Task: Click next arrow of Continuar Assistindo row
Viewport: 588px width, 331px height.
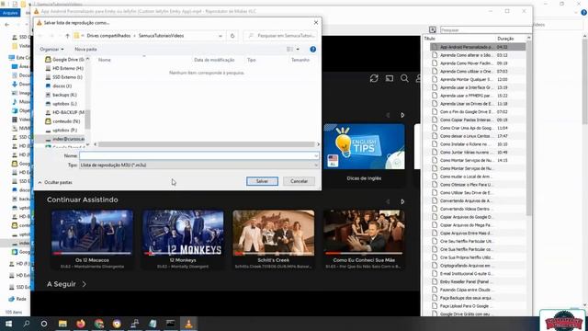Action: (x=402, y=202)
